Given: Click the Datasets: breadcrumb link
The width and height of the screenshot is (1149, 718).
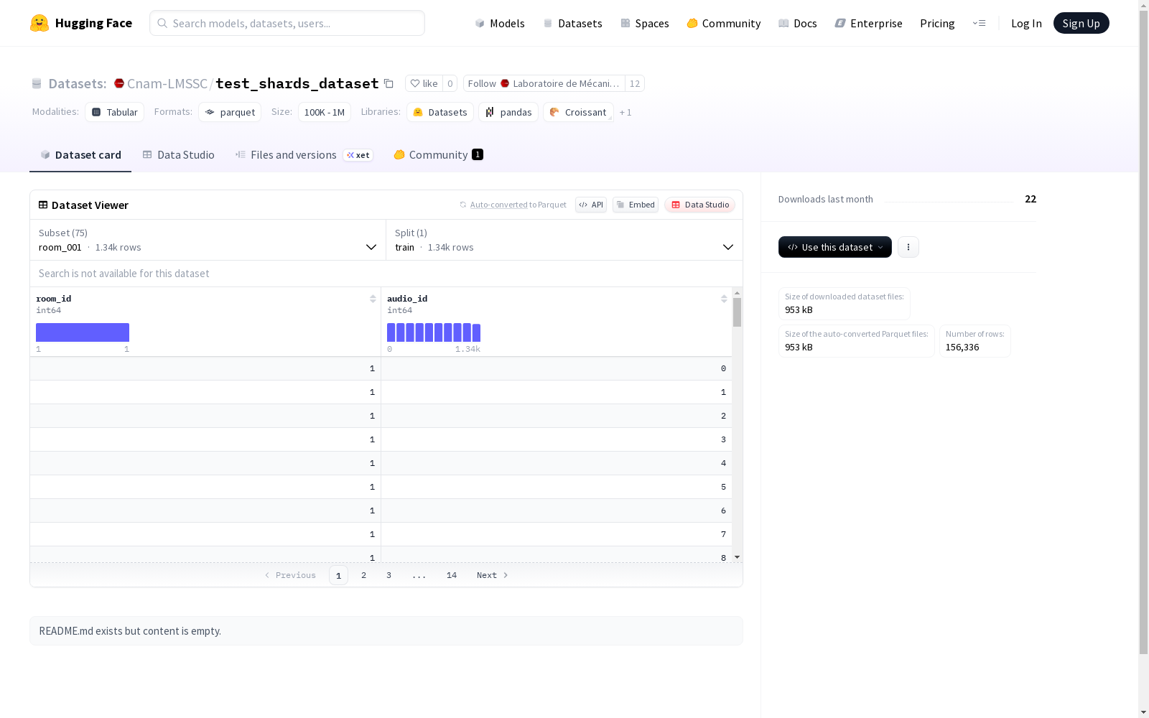Looking at the screenshot, I should tap(77, 83).
